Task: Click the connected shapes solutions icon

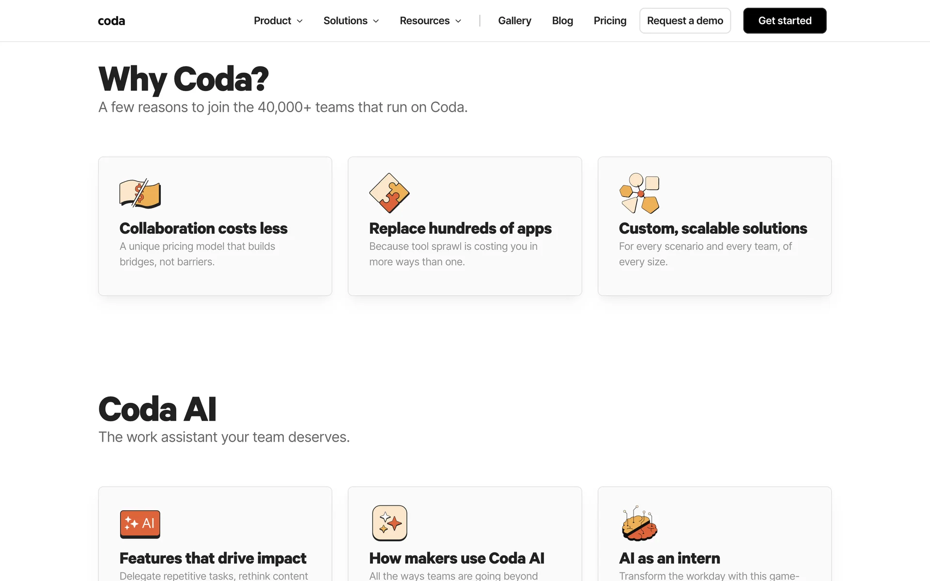Action: (639, 193)
